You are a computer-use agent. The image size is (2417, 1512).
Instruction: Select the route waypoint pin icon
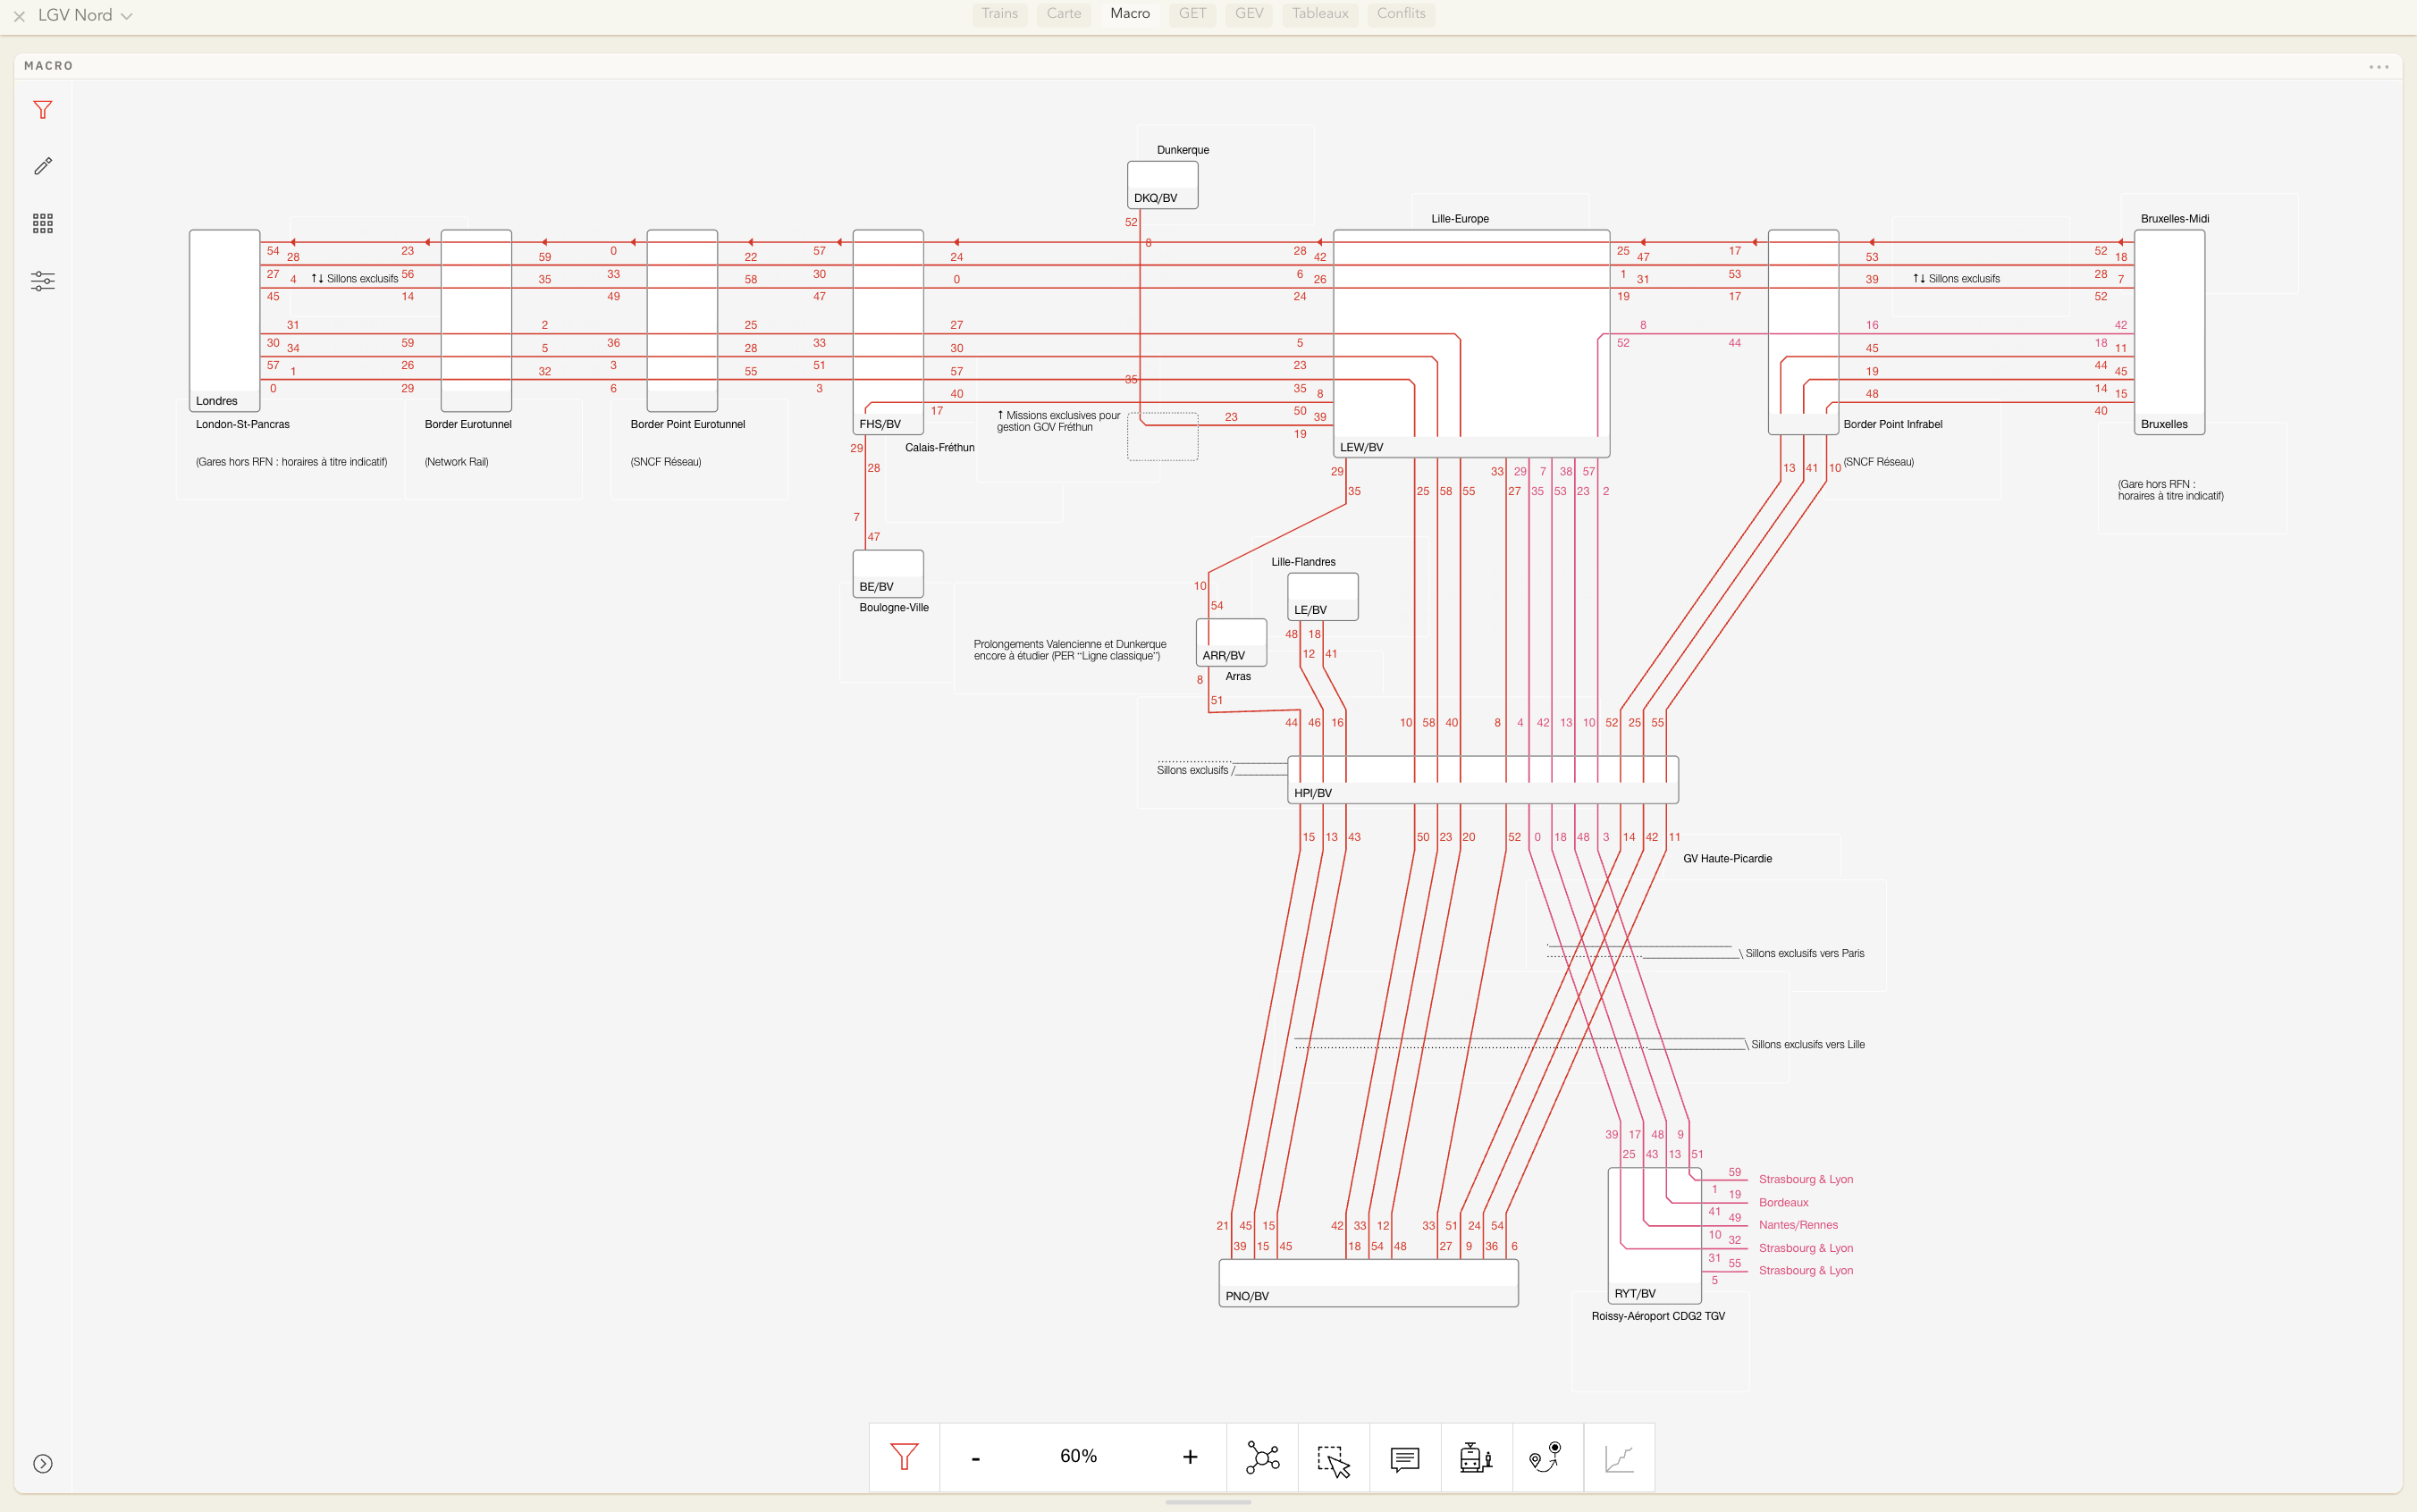pyautogui.click(x=1547, y=1457)
